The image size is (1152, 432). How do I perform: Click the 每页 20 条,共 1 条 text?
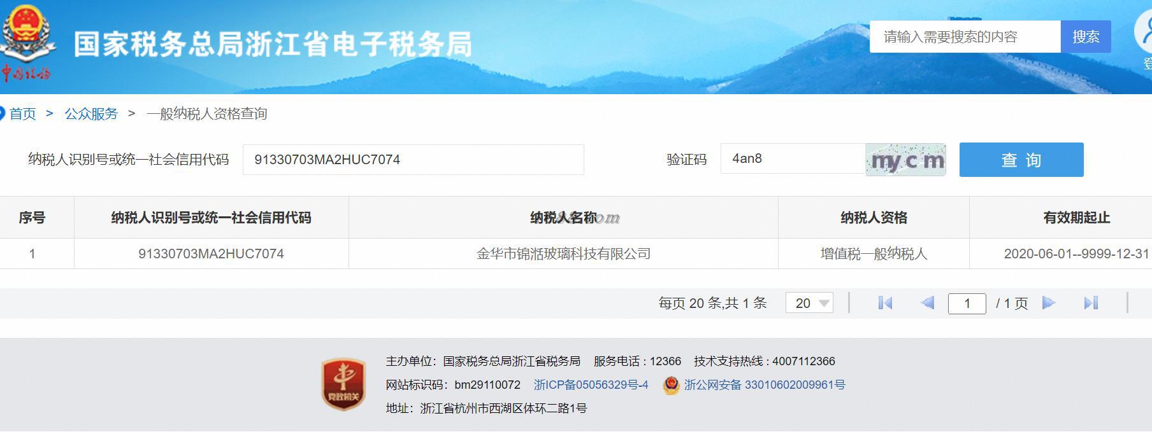(x=712, y=303)
